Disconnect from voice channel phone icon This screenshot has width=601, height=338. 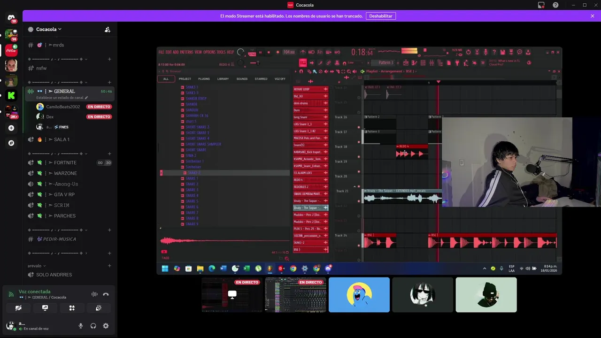pos(106,294)
